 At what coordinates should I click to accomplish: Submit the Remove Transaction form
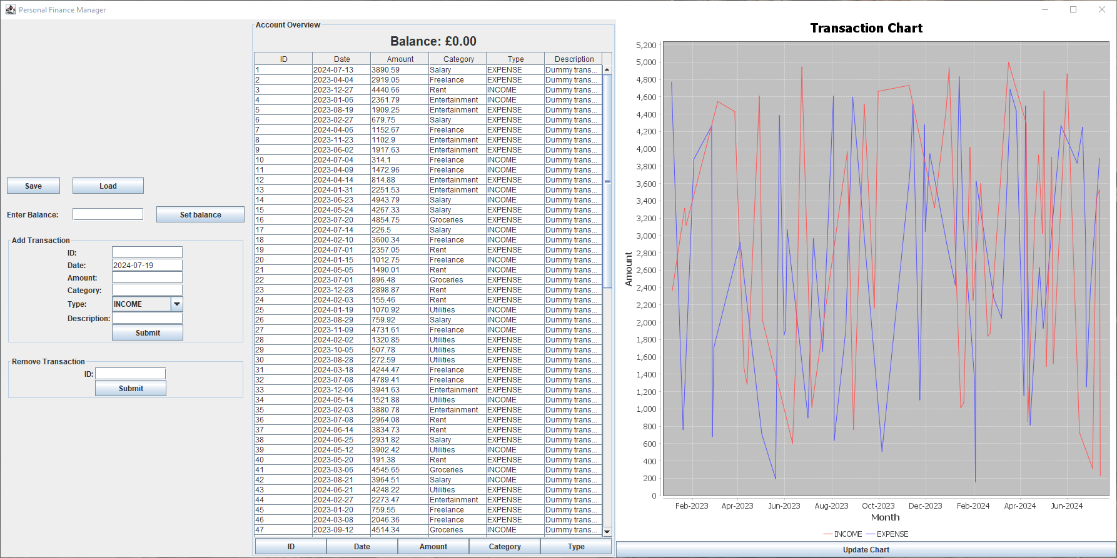tap(131, 388)
